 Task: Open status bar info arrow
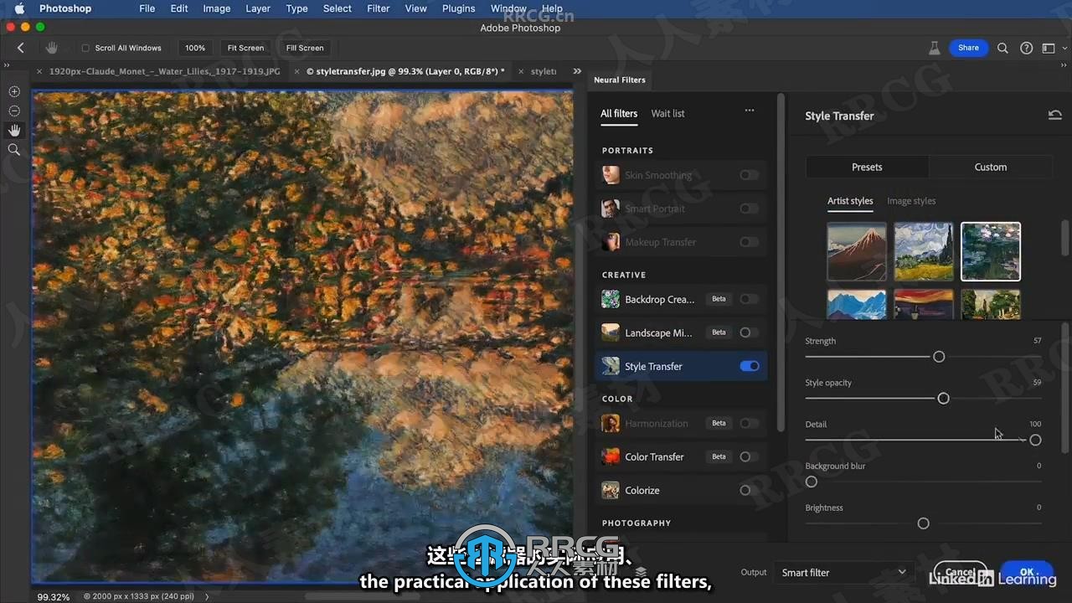(x=207, y=596)
